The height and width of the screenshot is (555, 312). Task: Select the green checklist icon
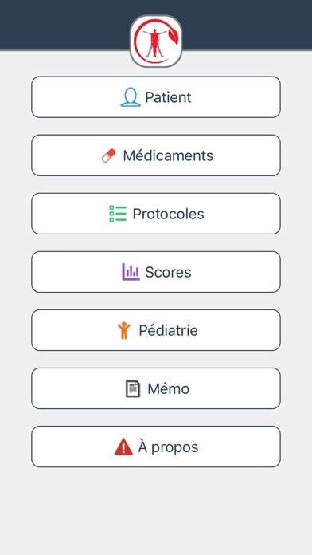pyautogui.click(x=117, y=214)
